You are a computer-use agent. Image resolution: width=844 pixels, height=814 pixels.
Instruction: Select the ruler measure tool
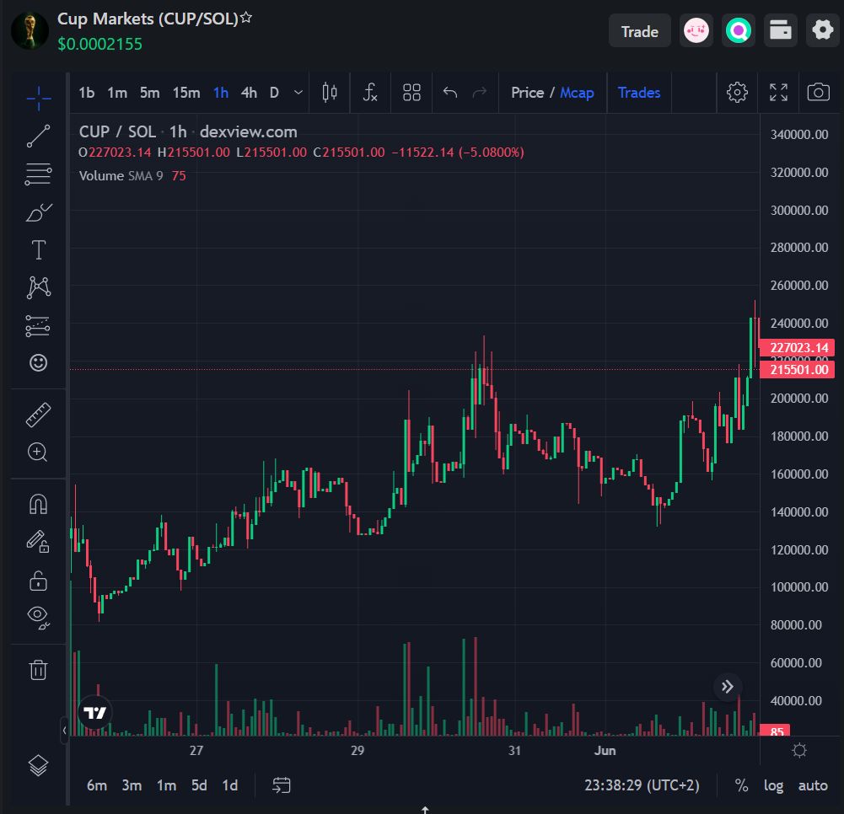pos(39,415)
